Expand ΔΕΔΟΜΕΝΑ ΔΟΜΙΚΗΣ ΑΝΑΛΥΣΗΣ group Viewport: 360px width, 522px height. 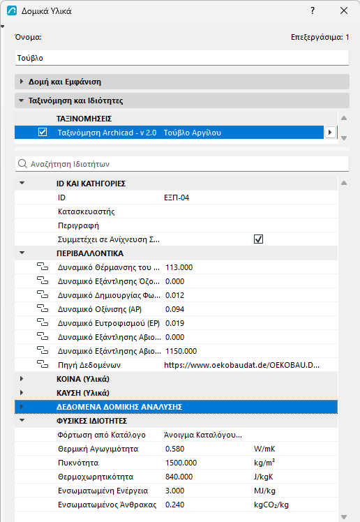(x=22, y=407)
